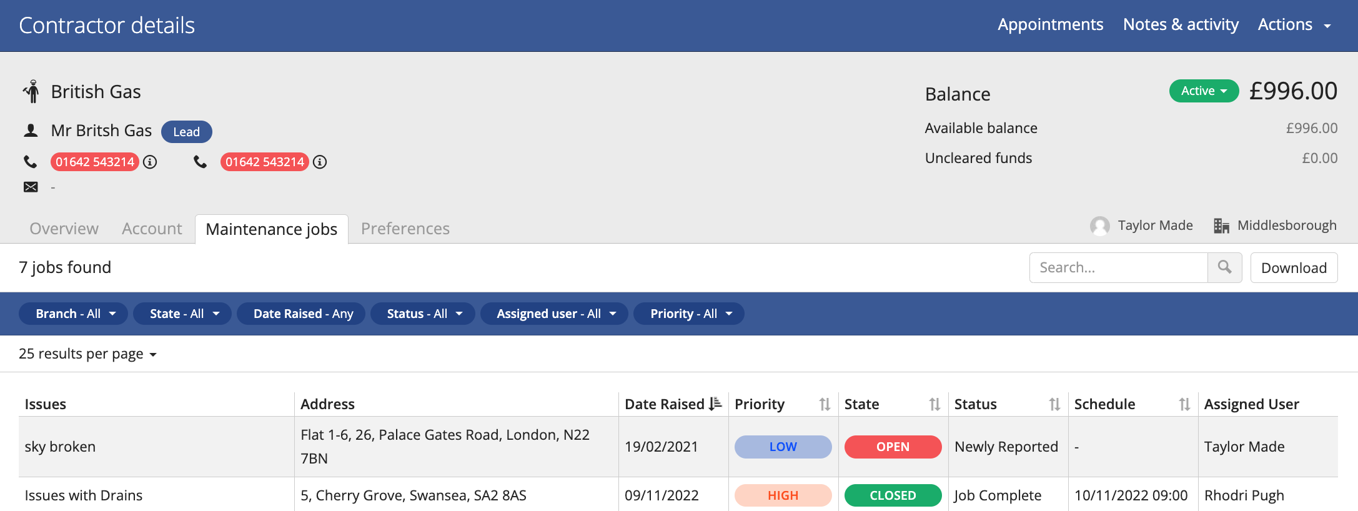The image size is (1358, 511).
Task: Click the Issues column header
Action: pyautogui.click(x=45, y=404)
